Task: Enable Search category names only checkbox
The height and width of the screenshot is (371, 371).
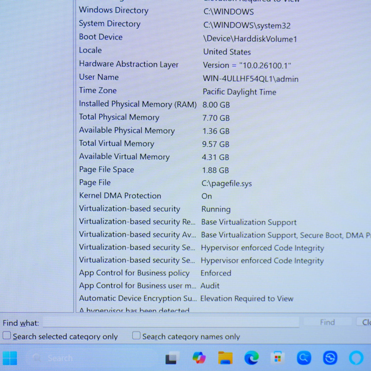Action: 136,335
